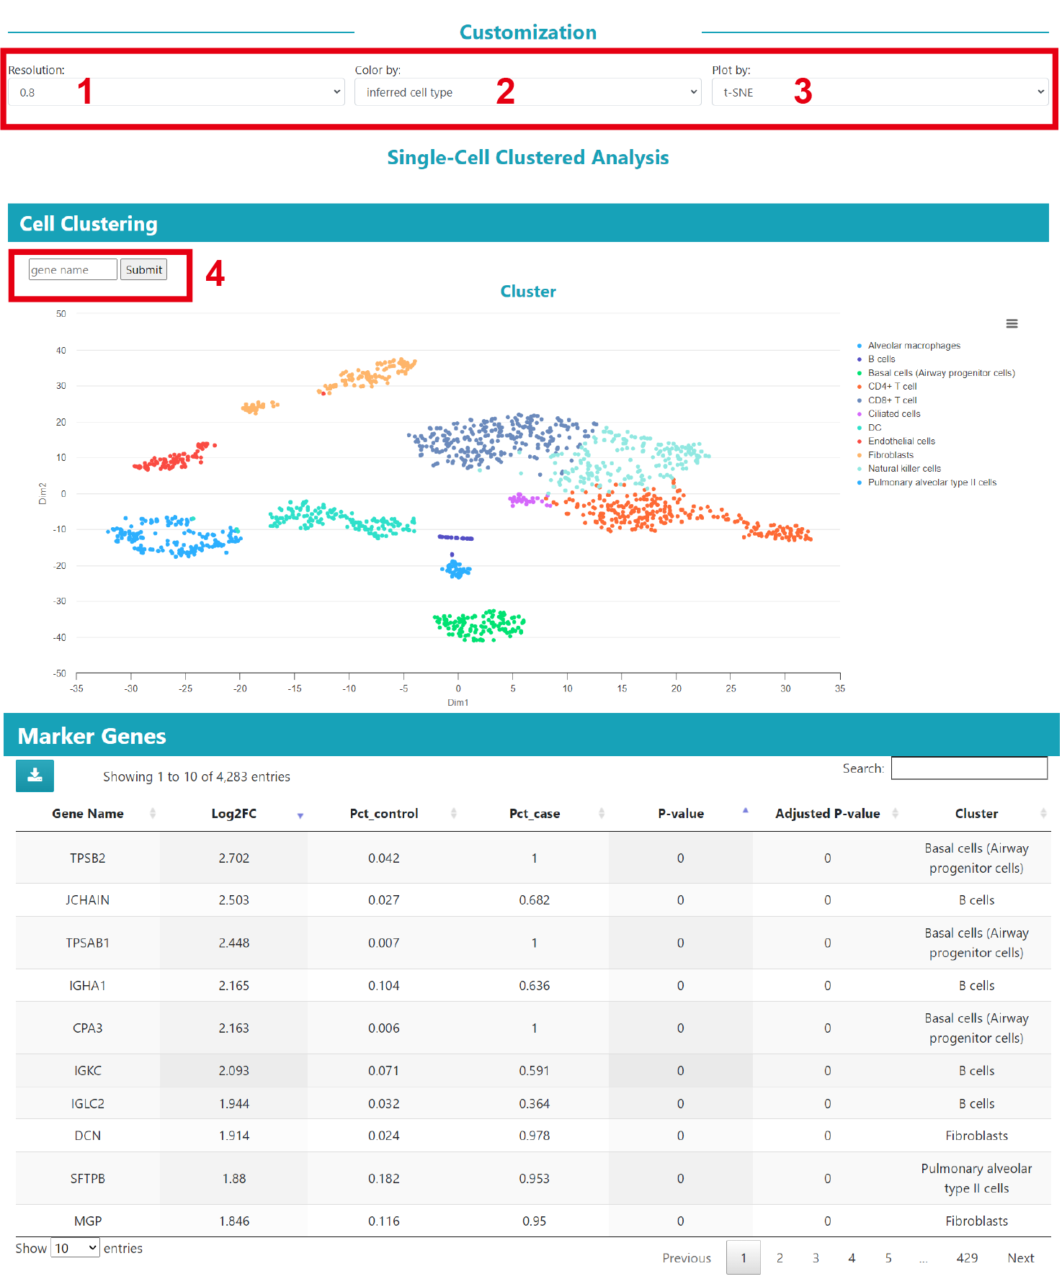Toggle Alveolar macrophages legend entry
This screenshot has width=1062, height=1284.
pos(908,346)
